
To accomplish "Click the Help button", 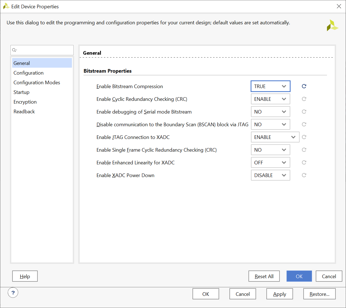I will tap(25, 276).
